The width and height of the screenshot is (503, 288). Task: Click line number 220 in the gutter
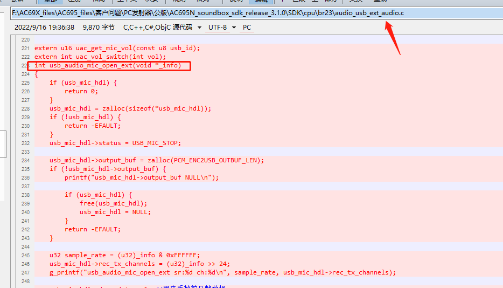(x=25, y=40)
